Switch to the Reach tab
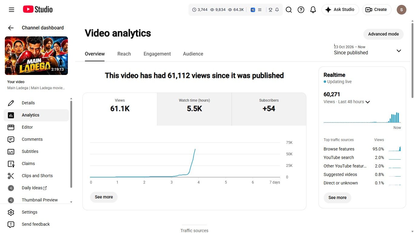Viewport: 414px width, 233px height. pyautogui.click(x=124, y=54)
